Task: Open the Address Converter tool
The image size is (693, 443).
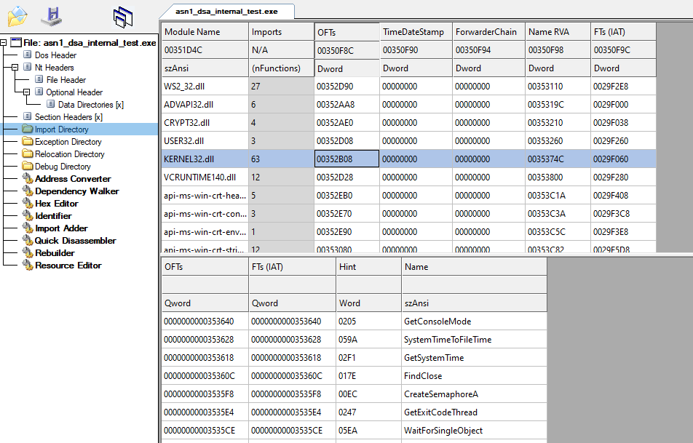Action: pyautogui.click(x=73, y=179)
